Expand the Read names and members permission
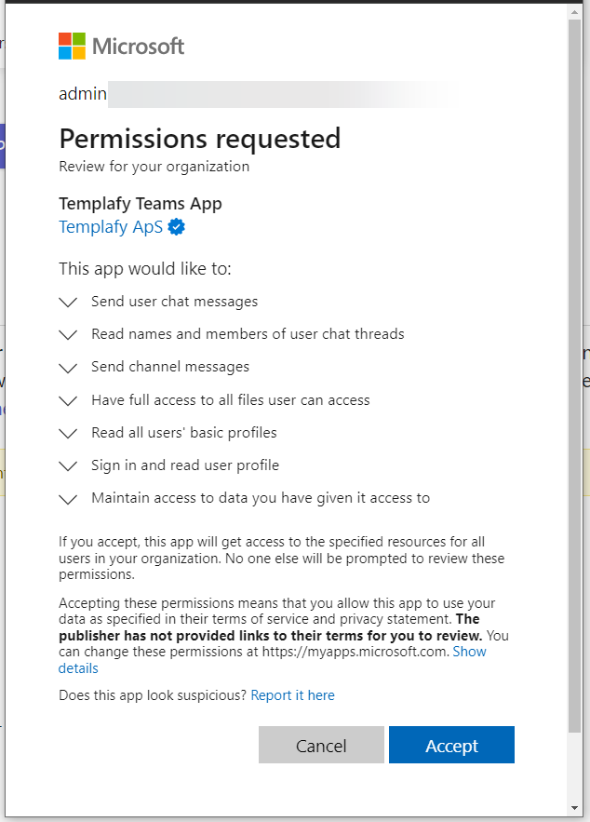 (67, 334)
